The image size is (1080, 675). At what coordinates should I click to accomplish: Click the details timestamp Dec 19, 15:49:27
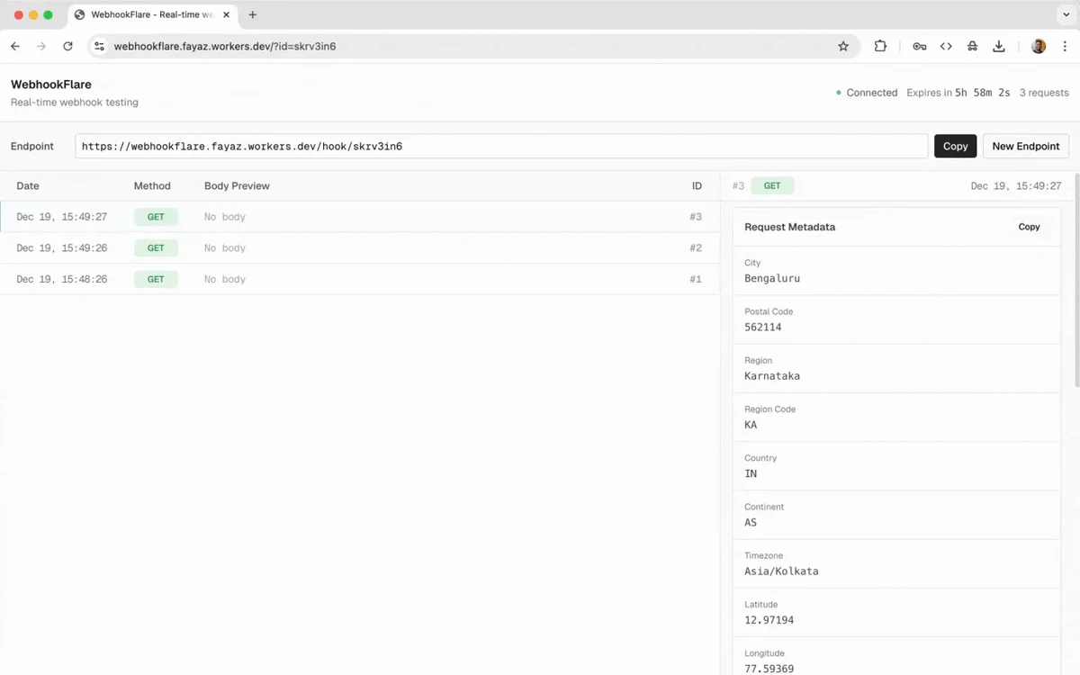(x=1016, y=186)
